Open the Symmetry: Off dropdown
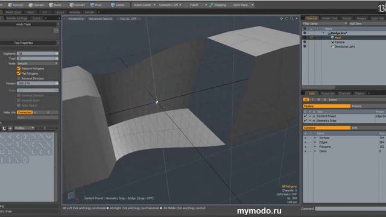 click(170, 5)
